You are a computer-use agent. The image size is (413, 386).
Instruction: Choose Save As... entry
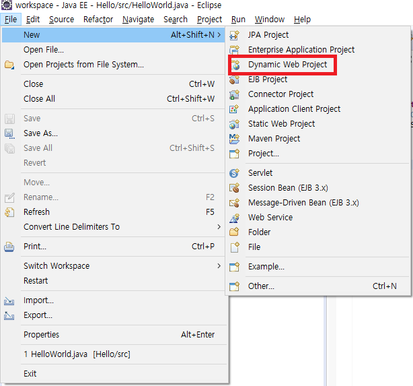tap(113, 133)
